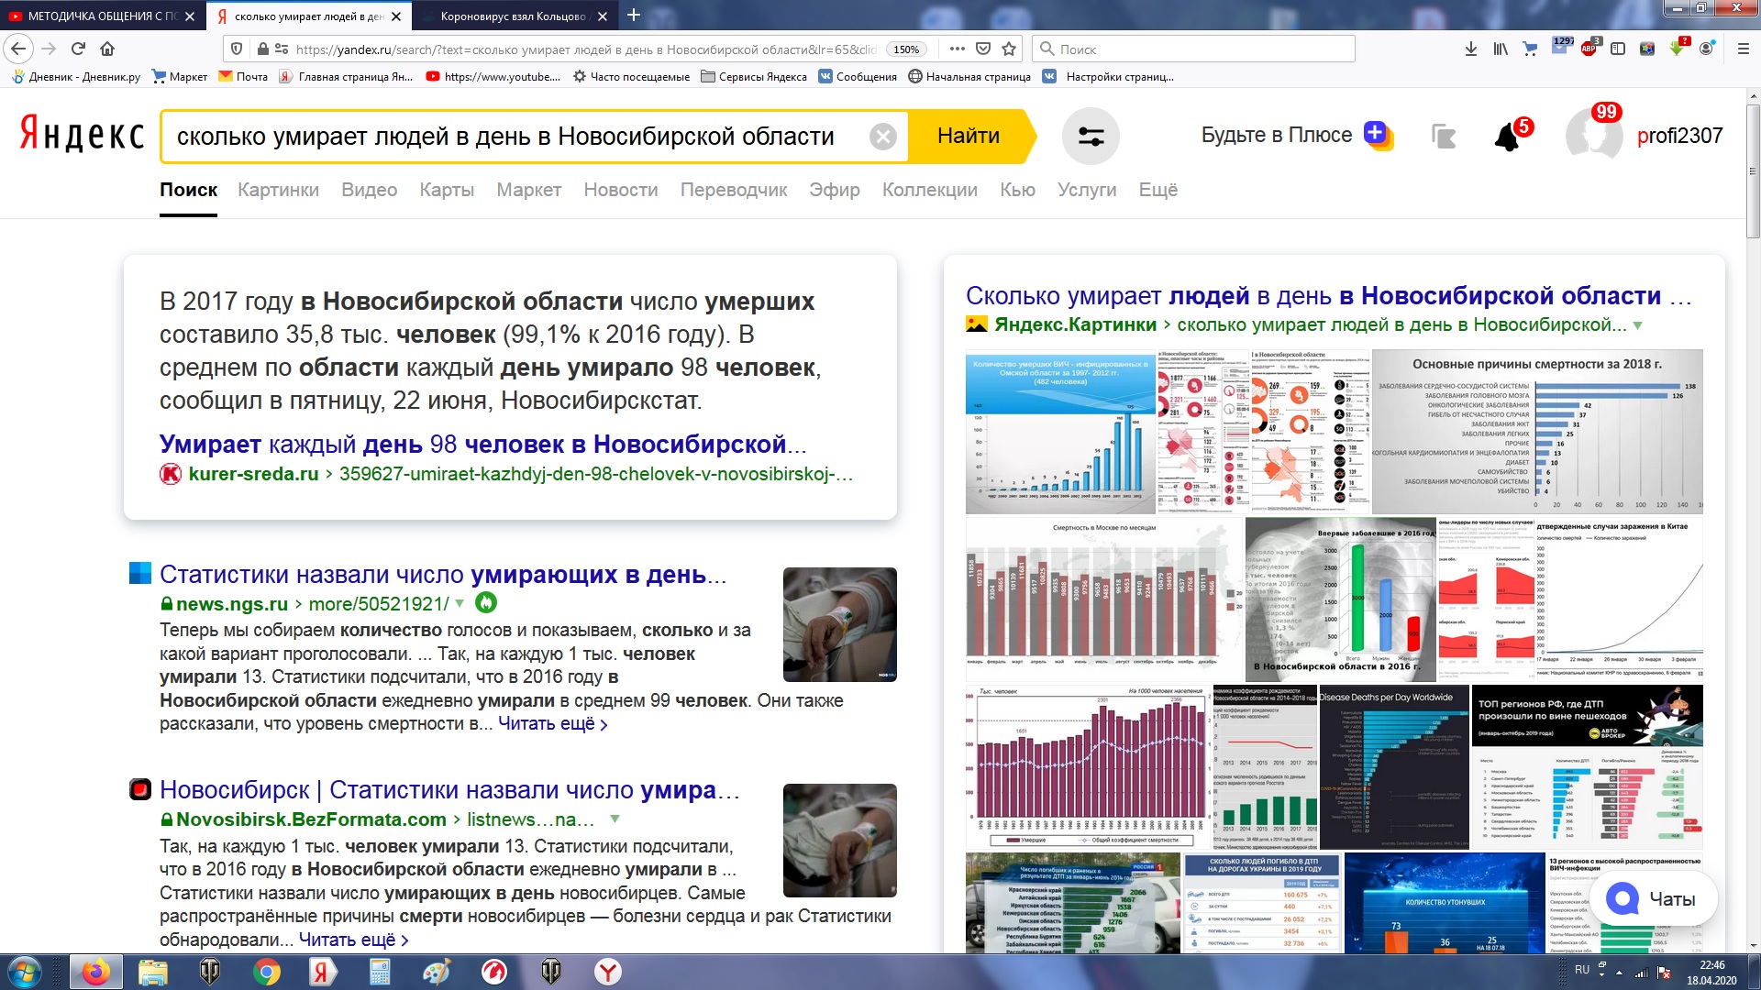
Task: Switch to Переводчик tab
Action: (x=734, y=190)
